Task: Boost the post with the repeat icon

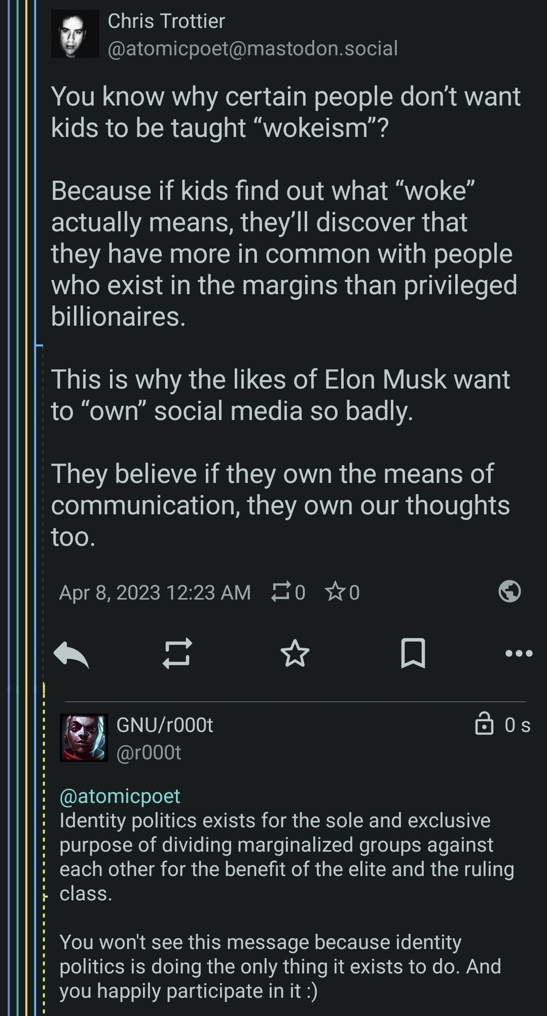Action: (177, 653)
